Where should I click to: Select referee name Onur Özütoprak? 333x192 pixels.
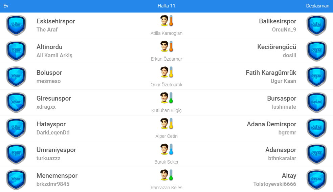point(166,85)
